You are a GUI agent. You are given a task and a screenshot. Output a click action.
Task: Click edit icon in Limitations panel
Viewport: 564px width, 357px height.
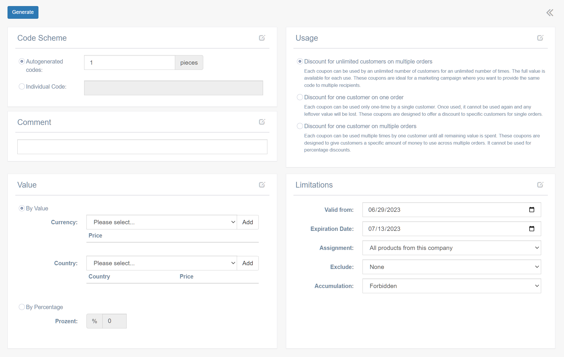(540, 185)
